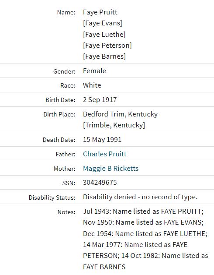Click the death date 15 May 1991

[x=102, y=140]
